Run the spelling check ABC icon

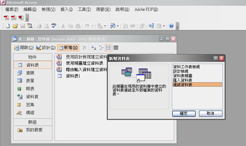(x=54, y=26)
